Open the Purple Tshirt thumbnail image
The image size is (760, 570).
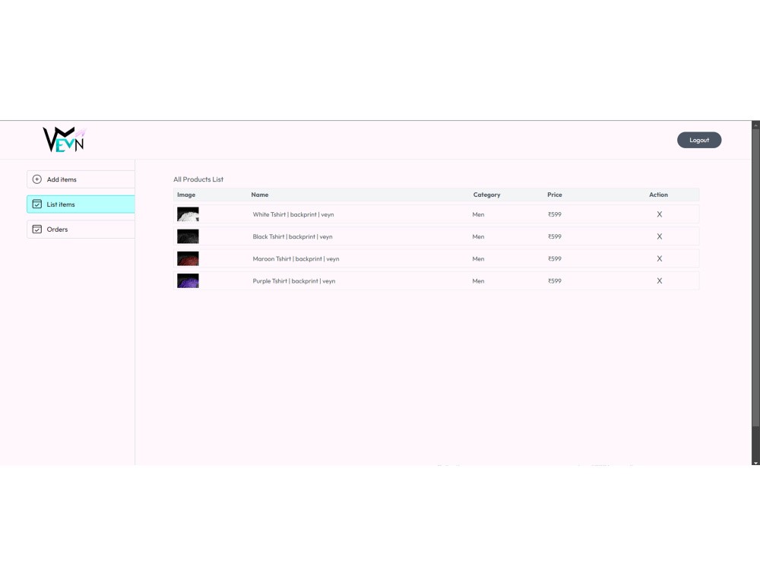[x=188, y=281]
